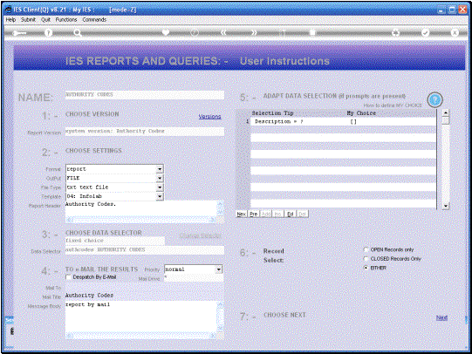This screenshot has width=472, height=354.
Task: Enable the Despatch By E-Mail checkbox
Action: pos(68,277)
